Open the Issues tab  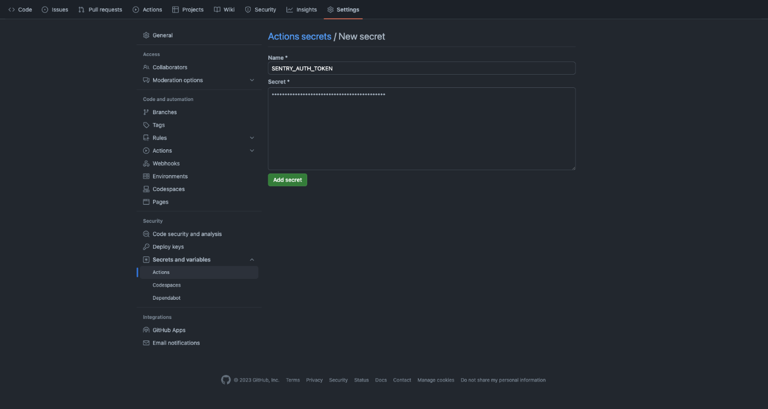click(55, 10)
